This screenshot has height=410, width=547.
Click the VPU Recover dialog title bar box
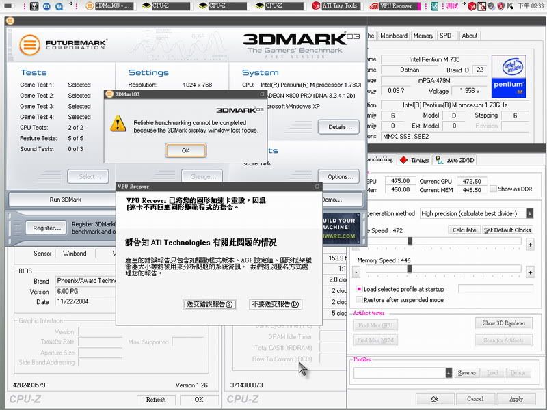[x=317, y=187]
